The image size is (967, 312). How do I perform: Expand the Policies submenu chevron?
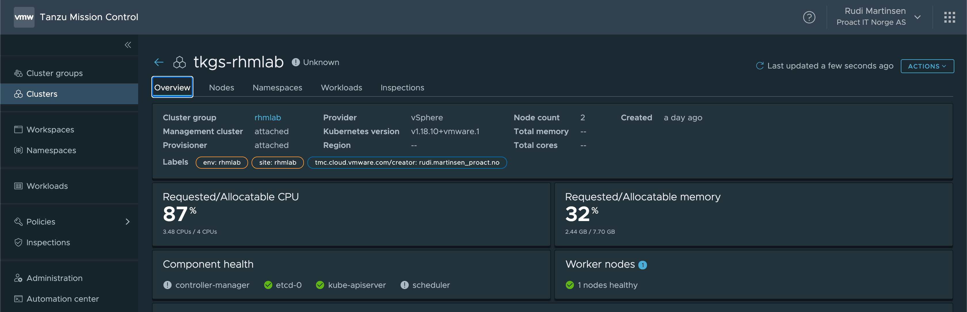point(127,222)
